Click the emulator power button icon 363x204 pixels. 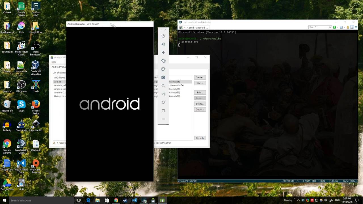pos(163,36)
